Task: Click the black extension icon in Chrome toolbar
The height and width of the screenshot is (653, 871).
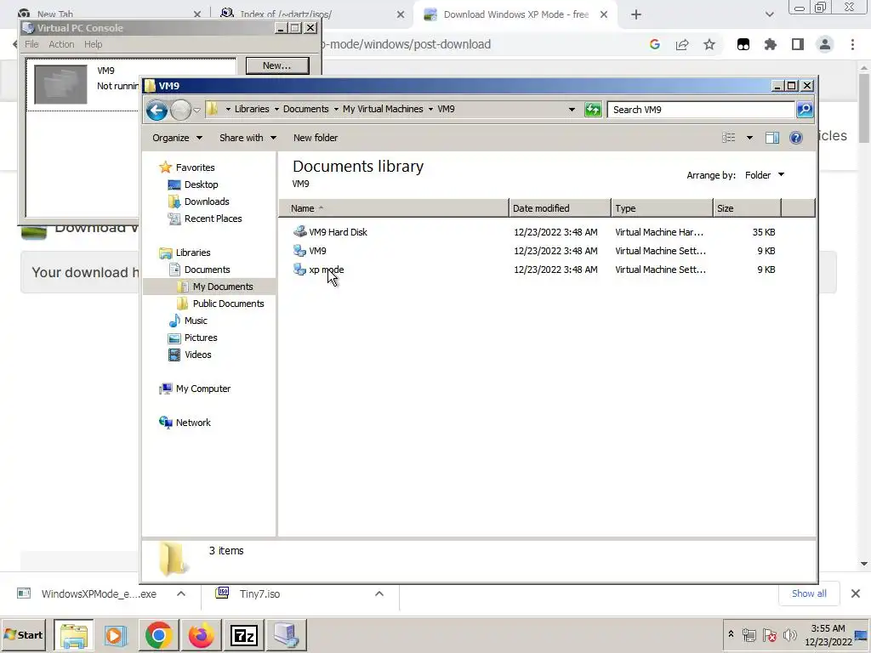Action: click(743, 44)
